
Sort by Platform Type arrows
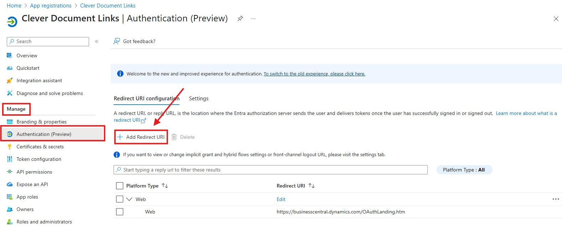(165, 186)
